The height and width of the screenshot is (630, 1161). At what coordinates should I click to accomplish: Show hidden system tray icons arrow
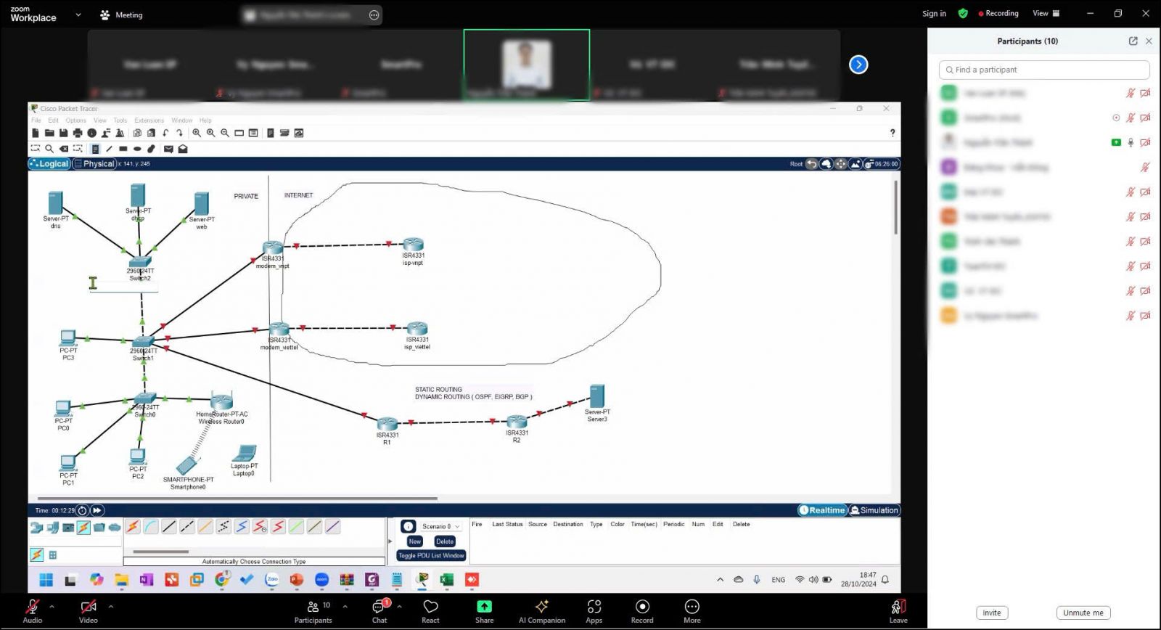tap(720, 579)
